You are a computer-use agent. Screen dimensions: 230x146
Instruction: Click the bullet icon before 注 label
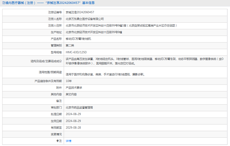pyautogui.click(x=57, y=141)
